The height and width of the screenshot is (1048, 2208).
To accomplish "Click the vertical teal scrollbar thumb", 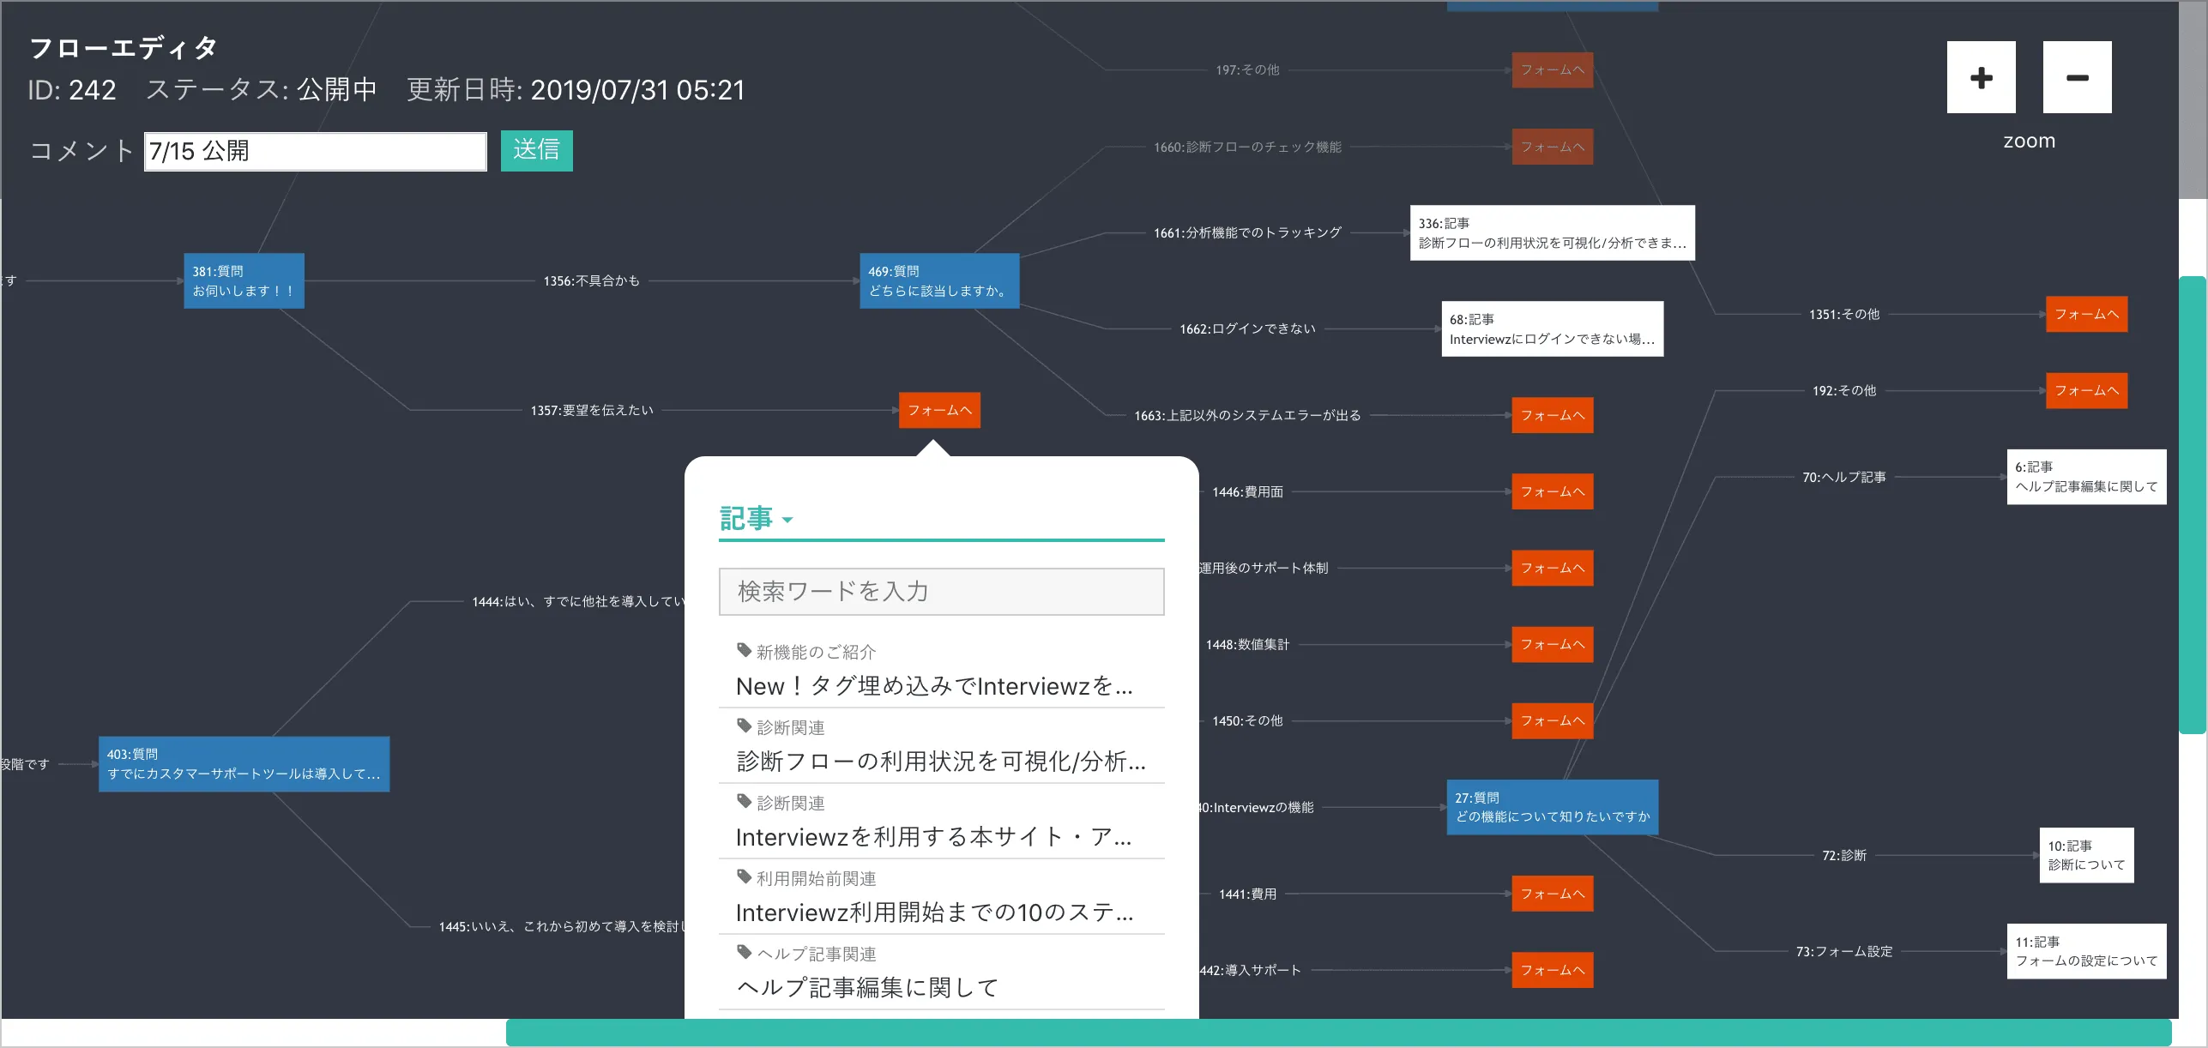I will click(2192, 506).
